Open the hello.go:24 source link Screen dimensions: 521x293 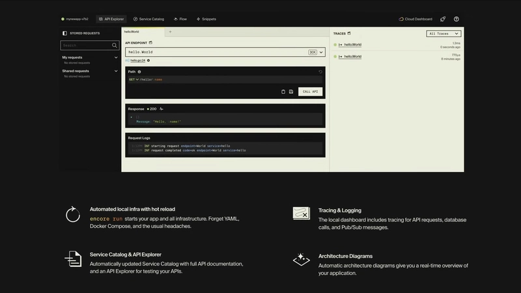pos(137,61)
